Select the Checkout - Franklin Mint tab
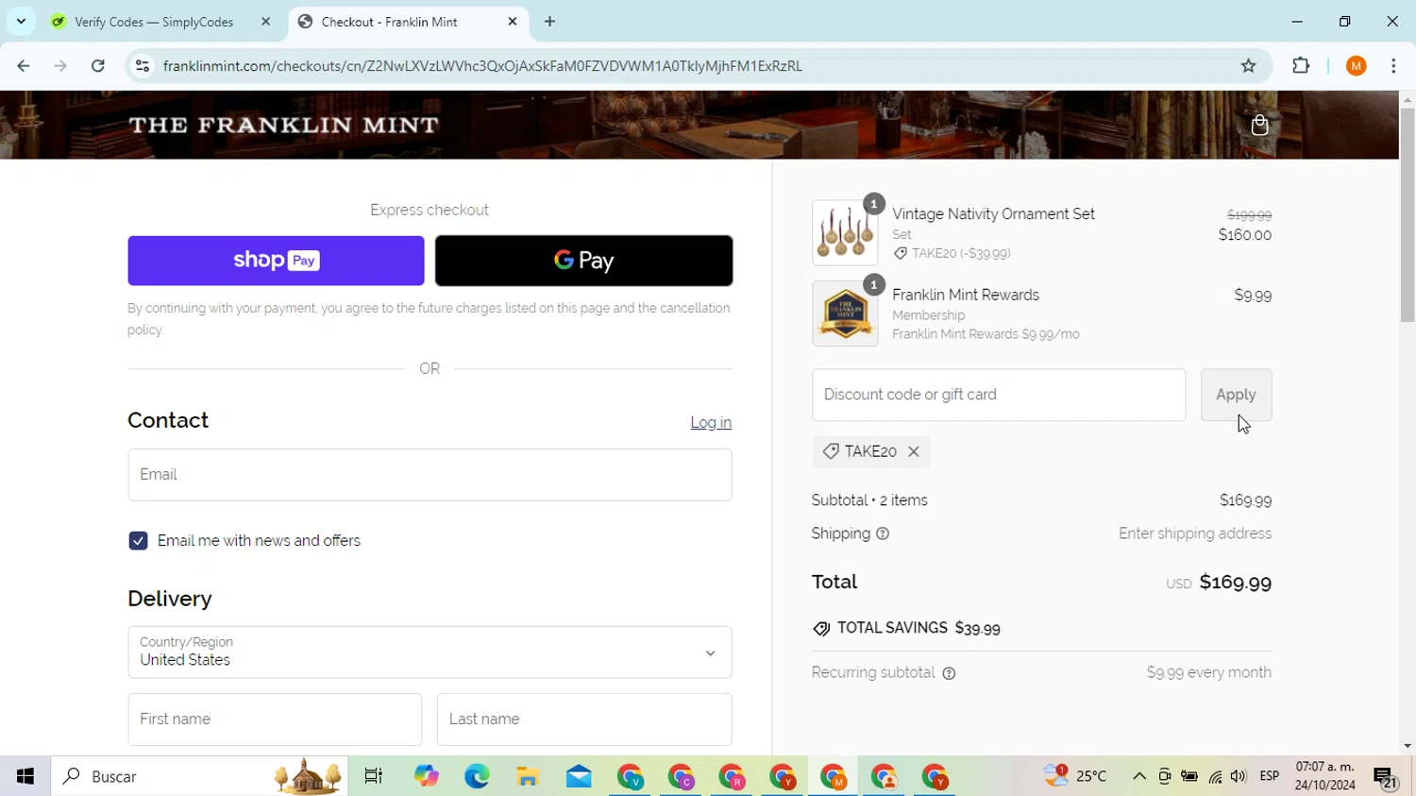The image size is (1416, 796). [x=389, y=22]
